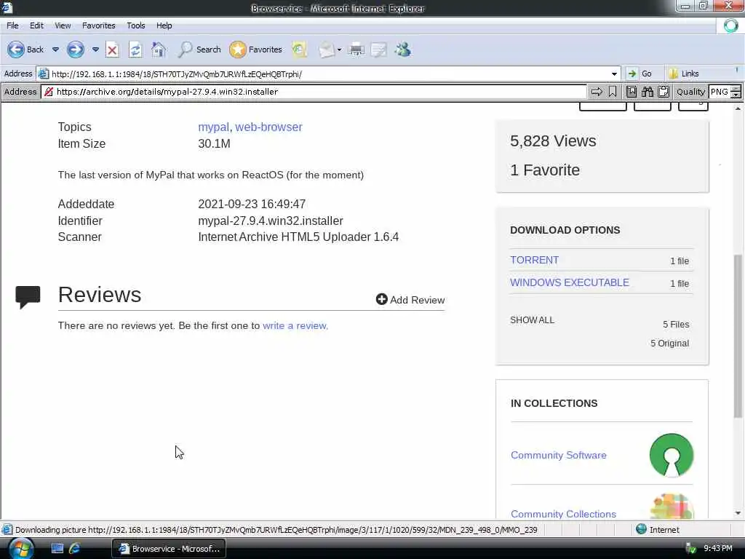
Task: Click the Mail envelope icon
Action: click(x=327, y=49)
